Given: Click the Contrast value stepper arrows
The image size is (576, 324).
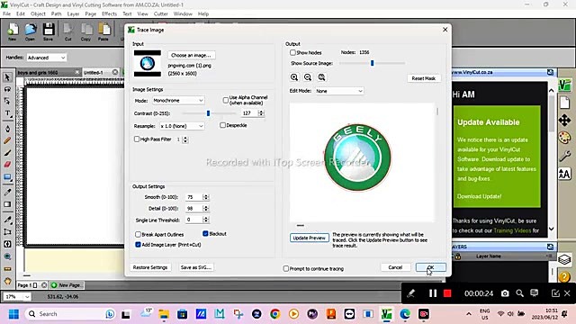Looking at the screenshot, I should click(x=261, y=113).
